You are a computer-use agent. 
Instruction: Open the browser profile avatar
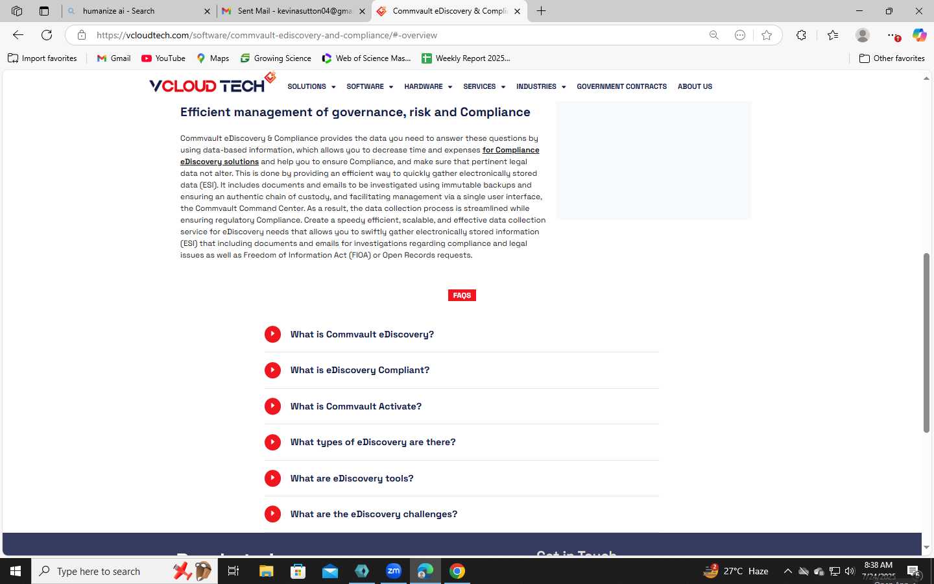tap(863, 35)
